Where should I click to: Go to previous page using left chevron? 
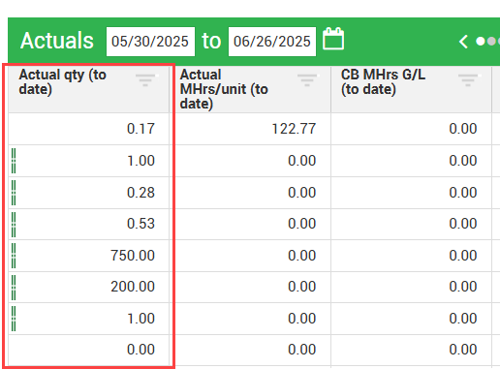(x=463, y=42)
